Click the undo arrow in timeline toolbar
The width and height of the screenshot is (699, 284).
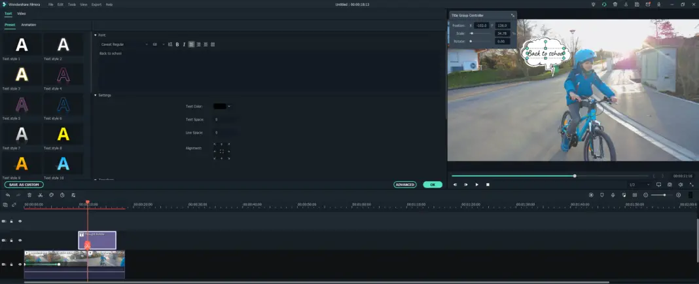pos(8,195)
